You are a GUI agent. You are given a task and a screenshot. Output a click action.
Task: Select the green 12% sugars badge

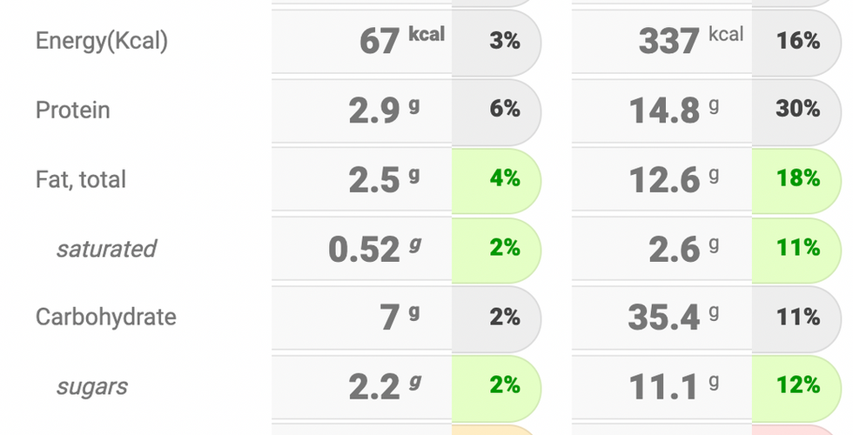coord(797,386)
